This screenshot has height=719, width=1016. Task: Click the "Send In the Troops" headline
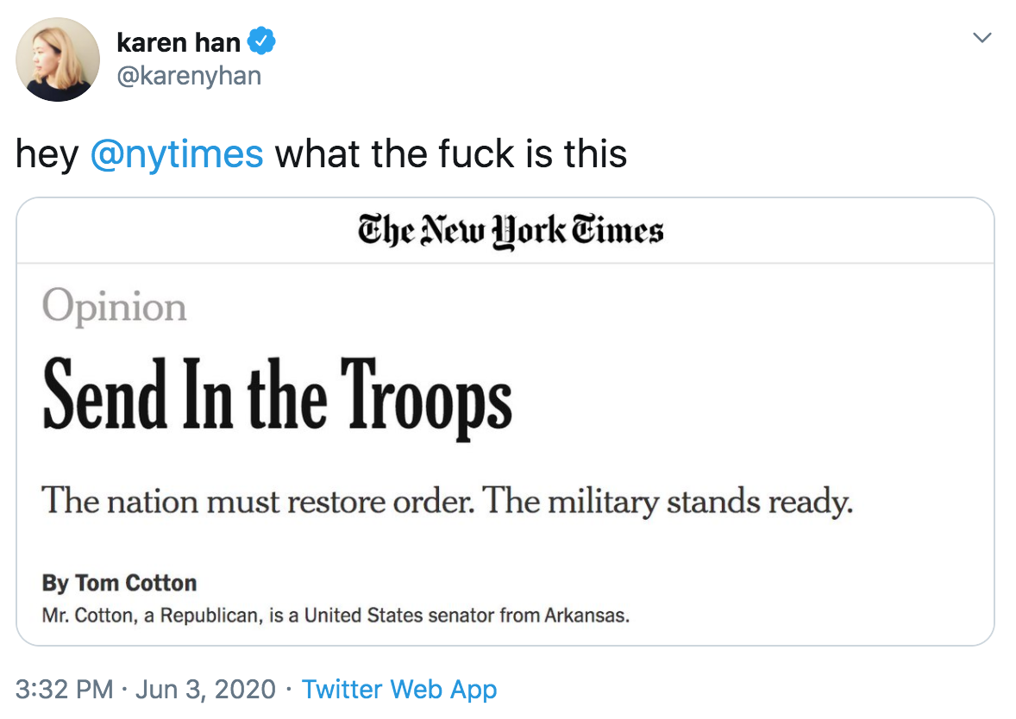pyautogui.click(x=277, y=395)
